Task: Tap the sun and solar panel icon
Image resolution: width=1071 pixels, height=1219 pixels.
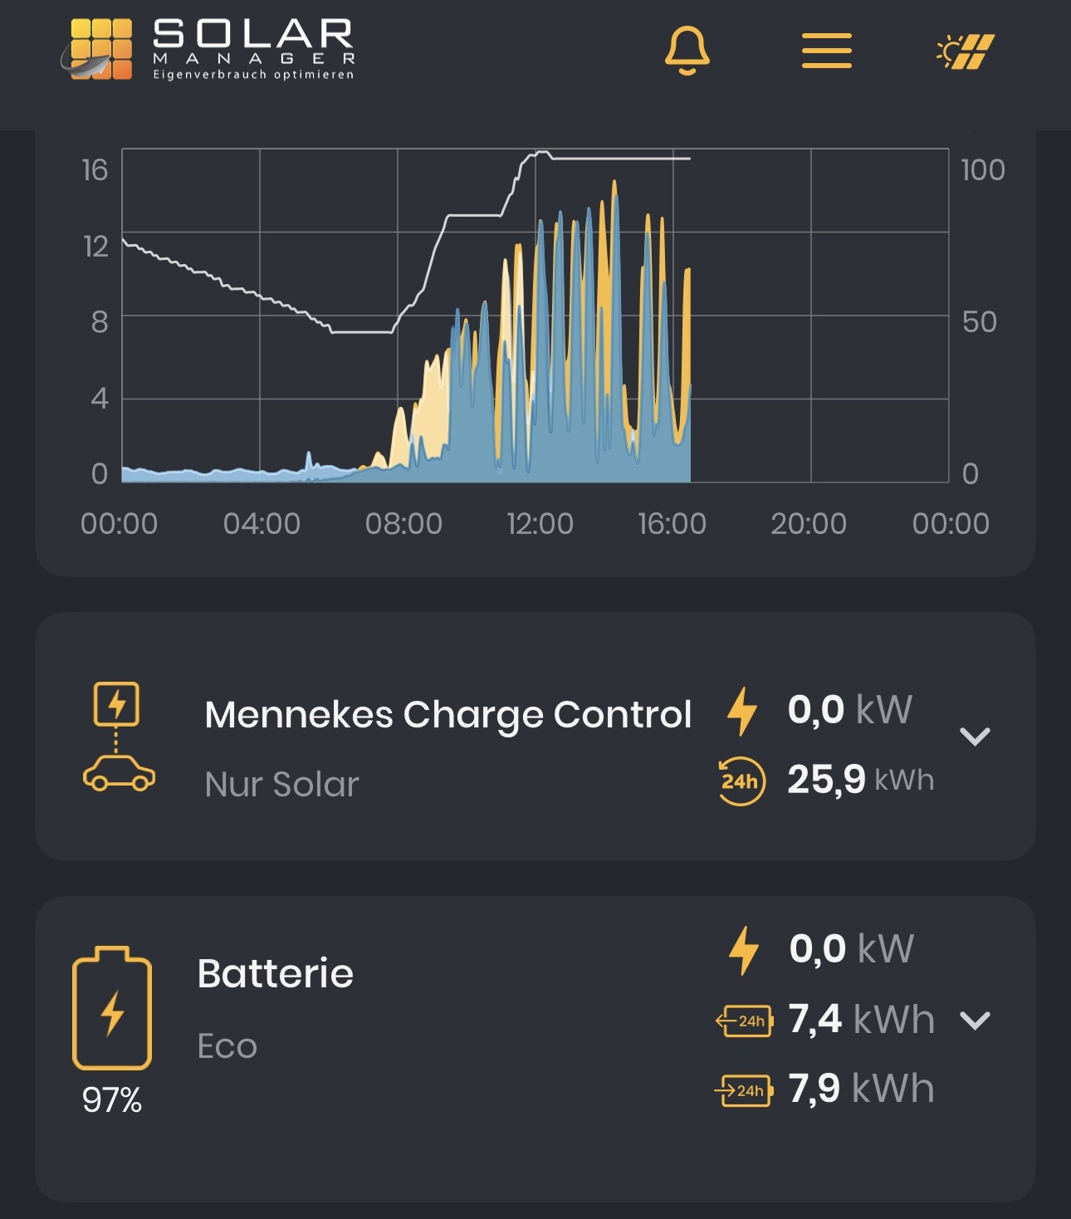Action: (965, 51)
